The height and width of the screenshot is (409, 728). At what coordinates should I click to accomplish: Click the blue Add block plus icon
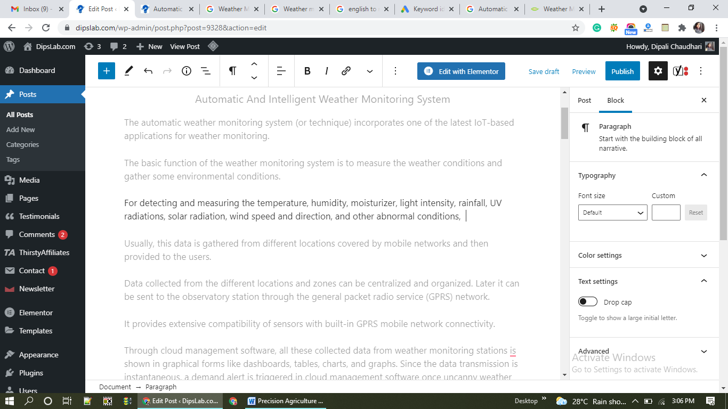(x=107, y=71)
